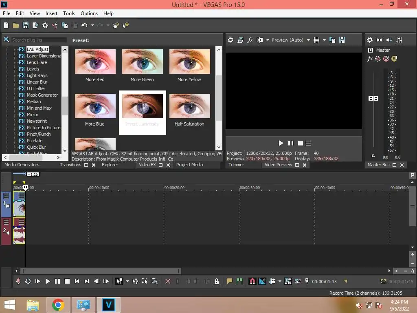Image resolution: width=417 pixels, height=313 pixels.
Task: Open the Insert menu
Action: (x=51, y=13)
